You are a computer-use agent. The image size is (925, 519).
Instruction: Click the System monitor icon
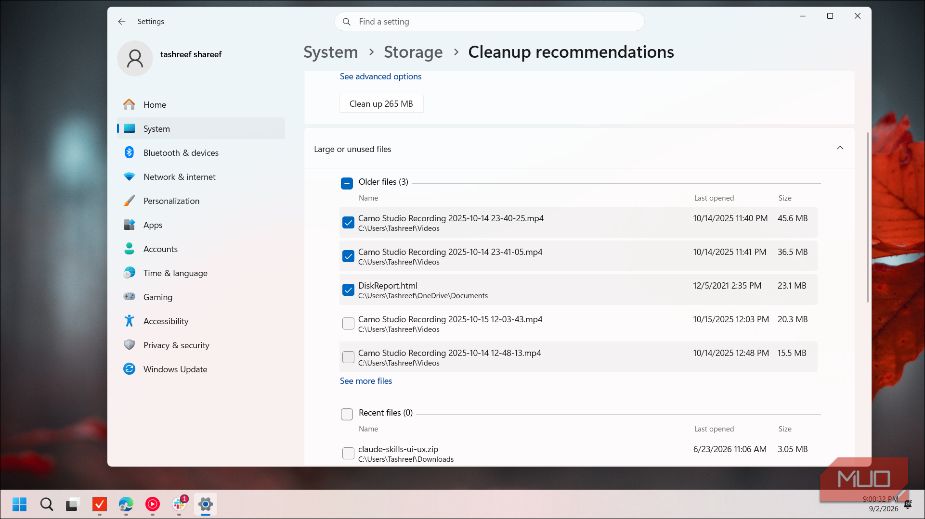(x=129, y=128)
